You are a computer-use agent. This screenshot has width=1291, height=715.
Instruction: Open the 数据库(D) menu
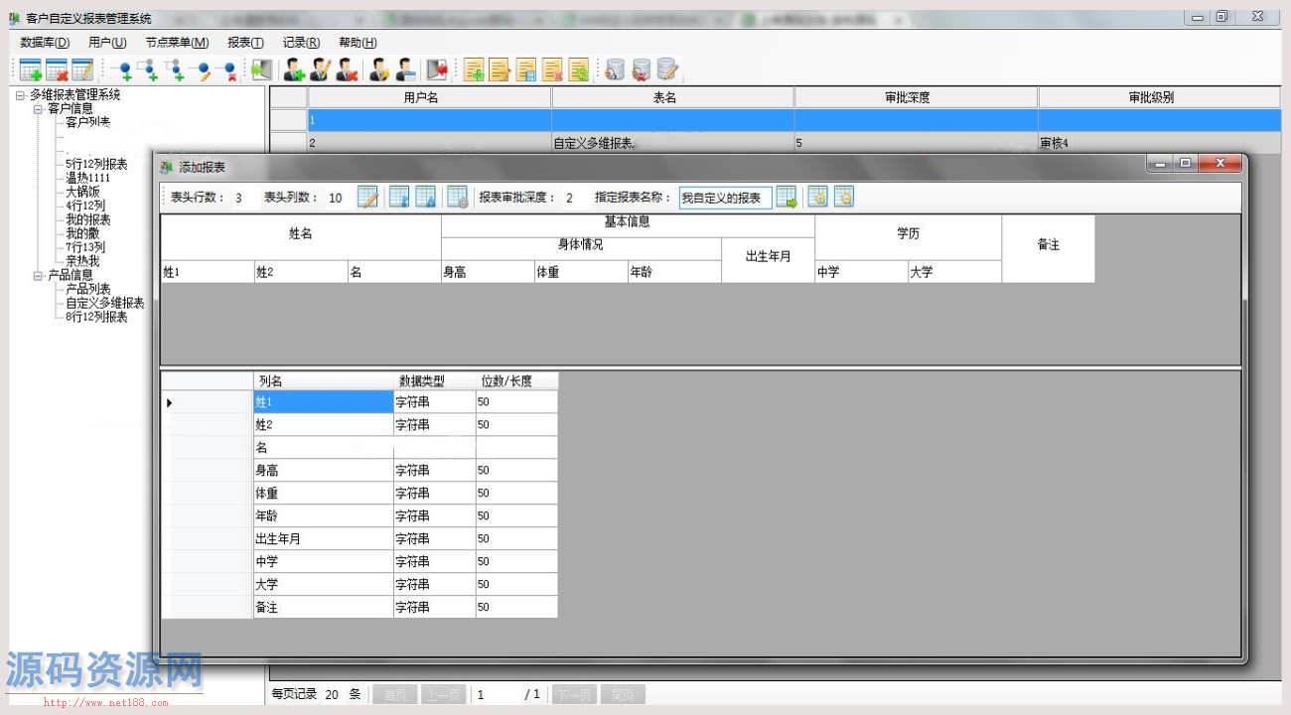tap(45, 43)
